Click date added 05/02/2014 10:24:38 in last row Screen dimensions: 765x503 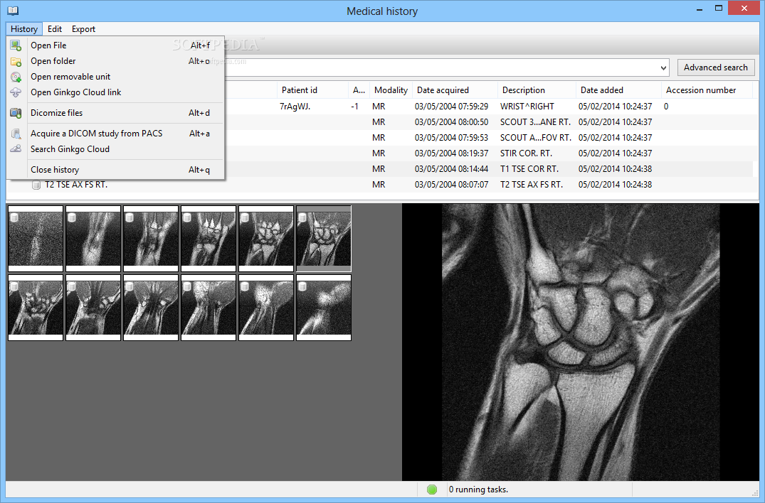(x=616, y=185)
